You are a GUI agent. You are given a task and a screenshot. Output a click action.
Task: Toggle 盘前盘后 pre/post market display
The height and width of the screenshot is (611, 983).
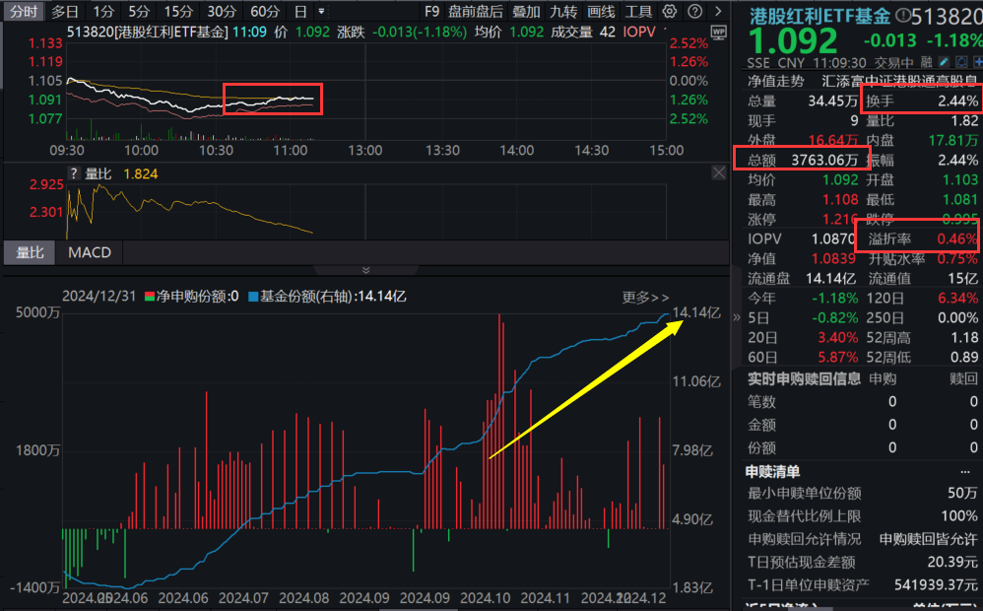click(x=476, y=11)
